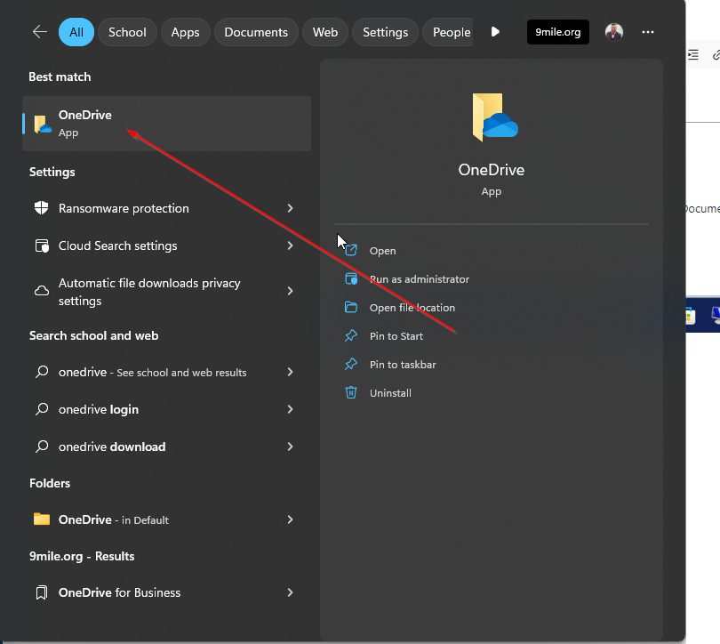Click the Open action icon
This screenshot has height=644, width=720.
click(351, 250)
